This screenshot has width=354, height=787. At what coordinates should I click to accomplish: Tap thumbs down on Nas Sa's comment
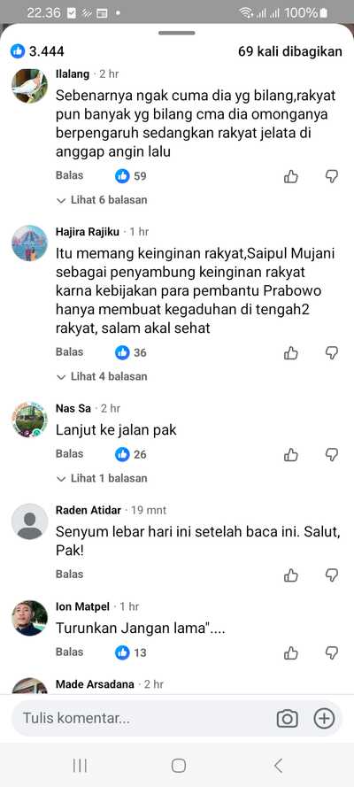[332, 455]
